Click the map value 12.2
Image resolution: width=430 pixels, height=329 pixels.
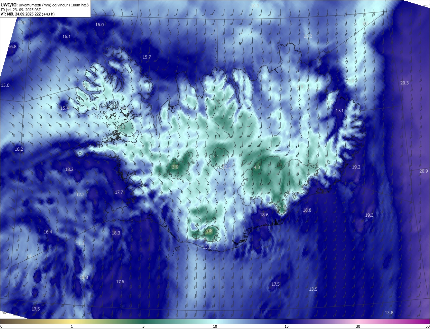[80, 194]
